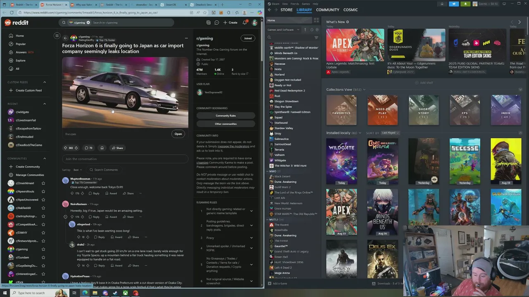Screen dimensions: 529x297
Task: Open Steam Games menu
Action: point(306,3)
